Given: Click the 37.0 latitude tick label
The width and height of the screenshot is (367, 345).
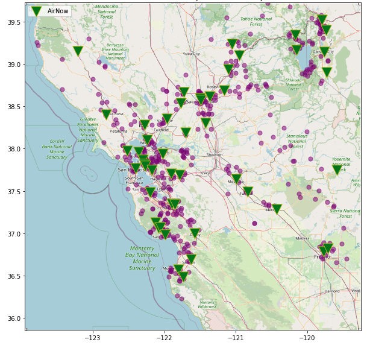Looking at the screenshot, I should (14, 234).
